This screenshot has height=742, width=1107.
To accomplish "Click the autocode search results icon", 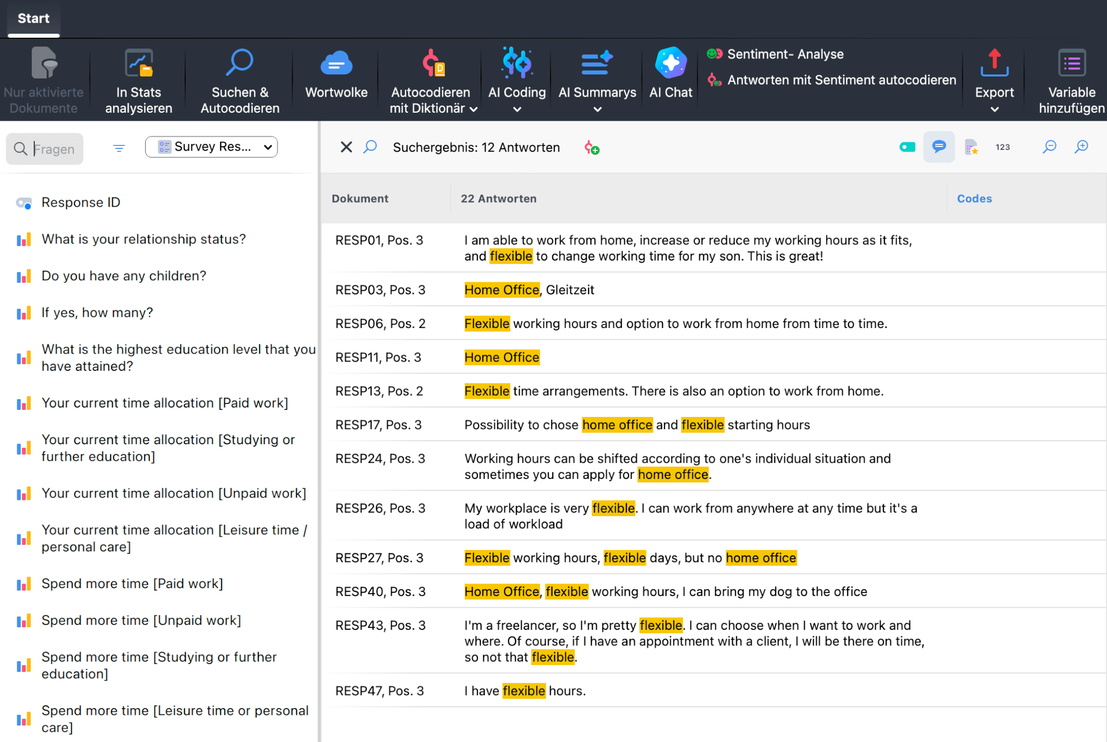I will coord(592,147).
